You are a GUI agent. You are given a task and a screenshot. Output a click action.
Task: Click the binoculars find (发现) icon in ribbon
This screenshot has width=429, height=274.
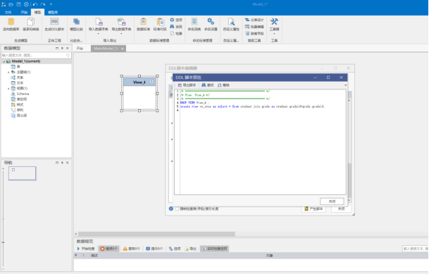coord(176,27)
